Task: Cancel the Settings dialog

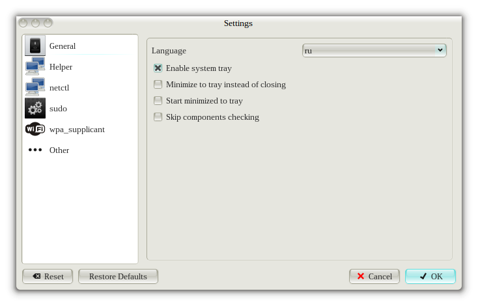Action: click(x=374, y=276)
